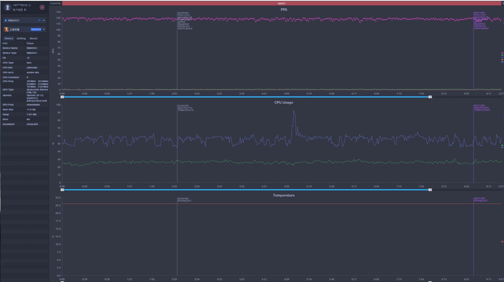Click the location pin icon at the top right
504x282 pixels.
(x=503, y=3)
